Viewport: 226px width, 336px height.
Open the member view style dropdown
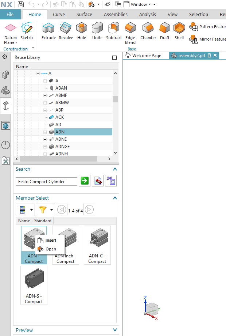[x=31, y=209]
